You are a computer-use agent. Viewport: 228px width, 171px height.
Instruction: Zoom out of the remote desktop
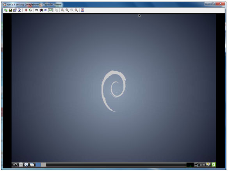click(67, 10)
